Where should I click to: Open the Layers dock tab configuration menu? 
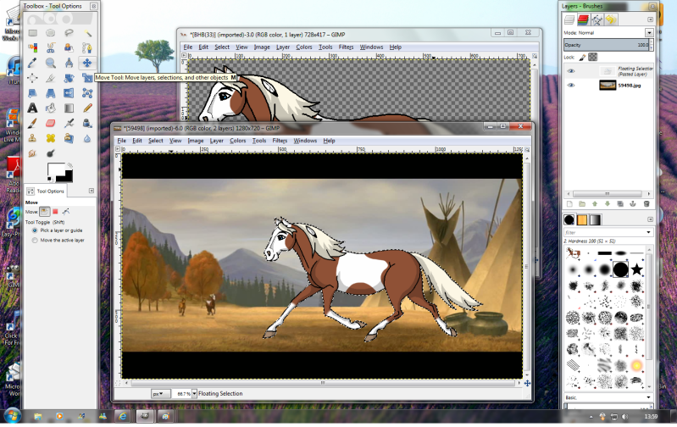pyautogui.click(x=650, y=19)
